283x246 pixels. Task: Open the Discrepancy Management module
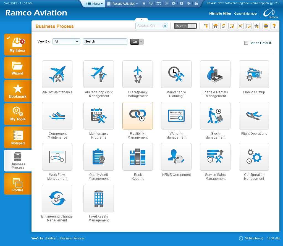click(x=137, y=74)
